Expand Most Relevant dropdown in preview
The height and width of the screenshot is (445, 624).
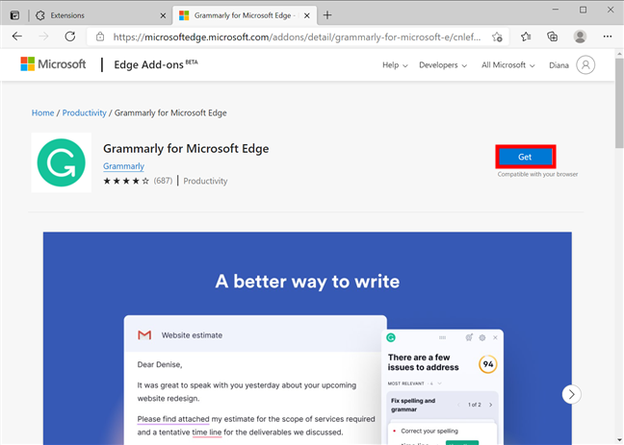click(439, 383)
